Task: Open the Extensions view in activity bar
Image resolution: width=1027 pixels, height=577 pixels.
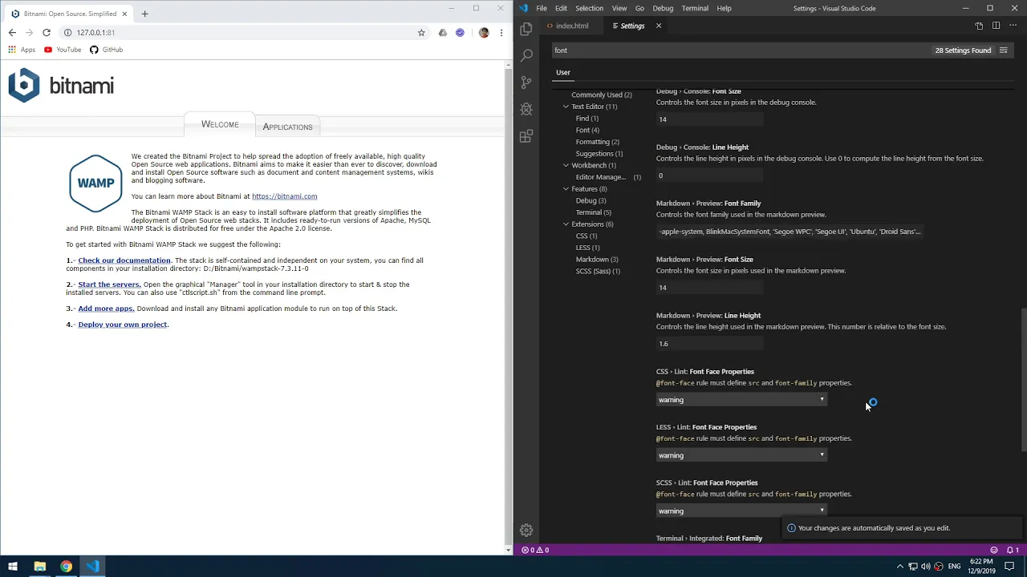Action: coord(526,136)
